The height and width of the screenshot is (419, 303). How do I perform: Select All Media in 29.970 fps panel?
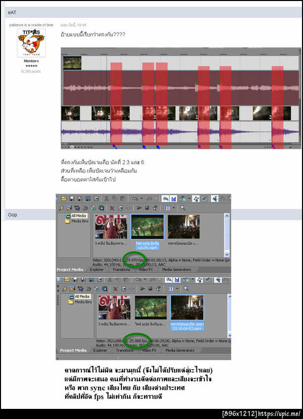[79, 216]
